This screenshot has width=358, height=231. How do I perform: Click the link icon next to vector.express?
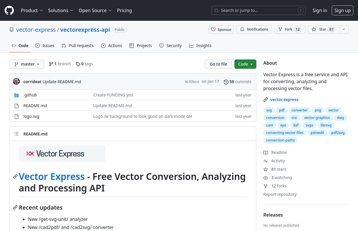(266, 100)
